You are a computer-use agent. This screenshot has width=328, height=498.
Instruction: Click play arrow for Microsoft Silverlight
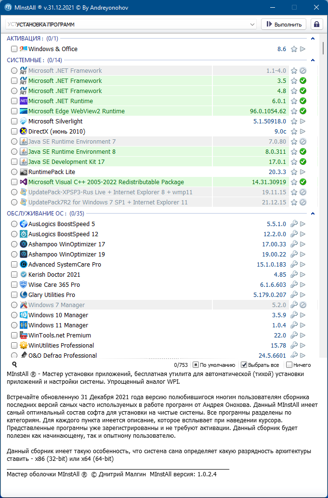point(303,121)
